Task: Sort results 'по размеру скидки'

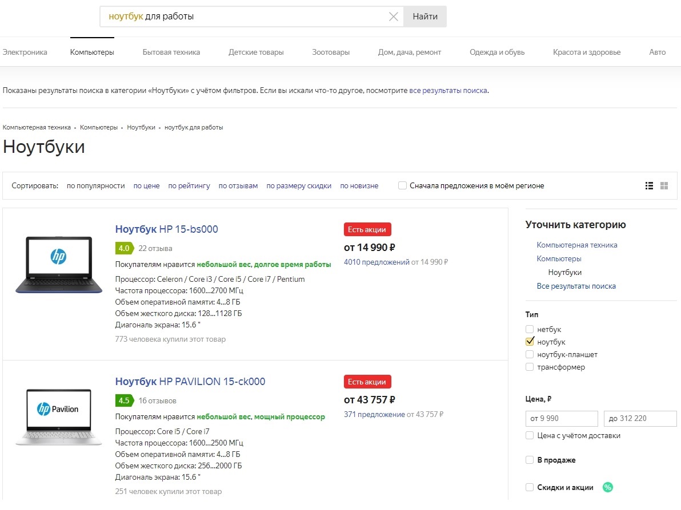Action: [x=299, y=185]
